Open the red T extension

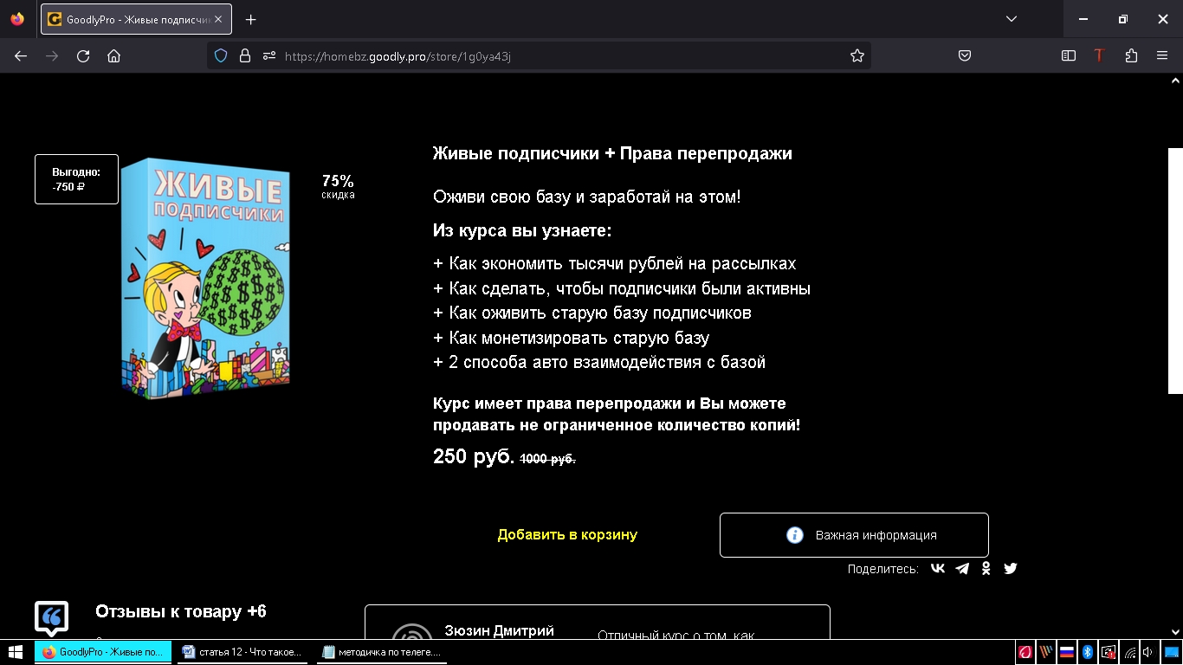click(1099, 55)
